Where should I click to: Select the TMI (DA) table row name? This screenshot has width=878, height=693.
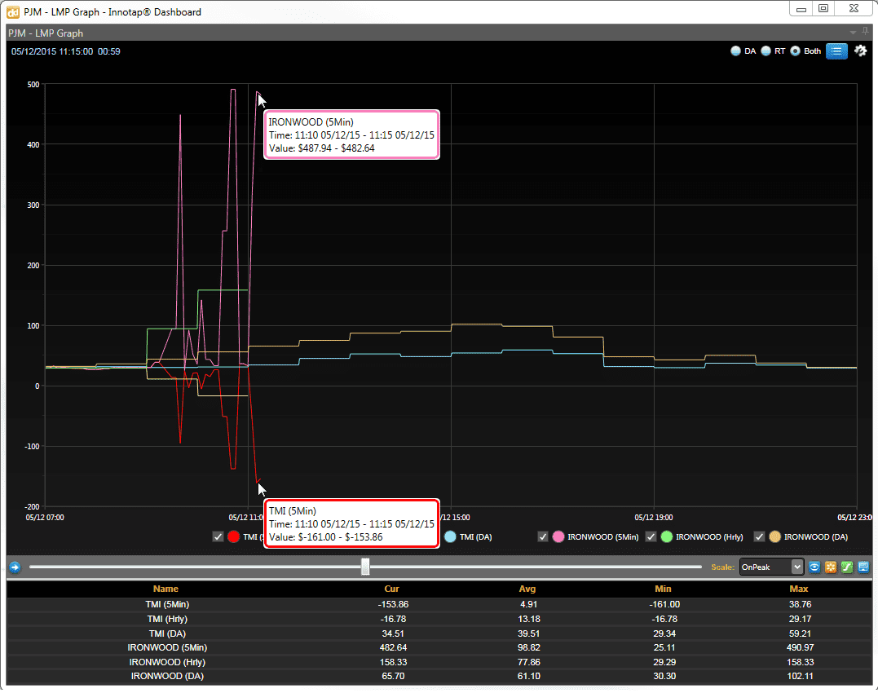[167, 633]
